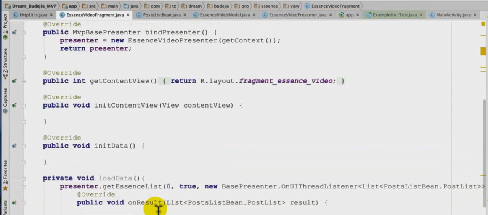This screenshot has height=215, width=488.
Task: Click fold end marker closing initContentView
Action: click(24, 122)
